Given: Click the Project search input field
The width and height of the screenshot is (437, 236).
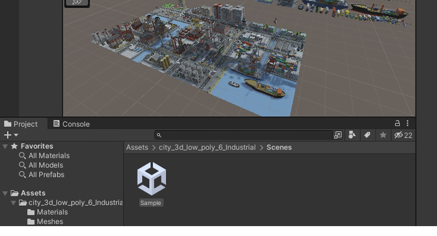Looking at the screenshot, I should pyautogui.click(x=245, y=135).
